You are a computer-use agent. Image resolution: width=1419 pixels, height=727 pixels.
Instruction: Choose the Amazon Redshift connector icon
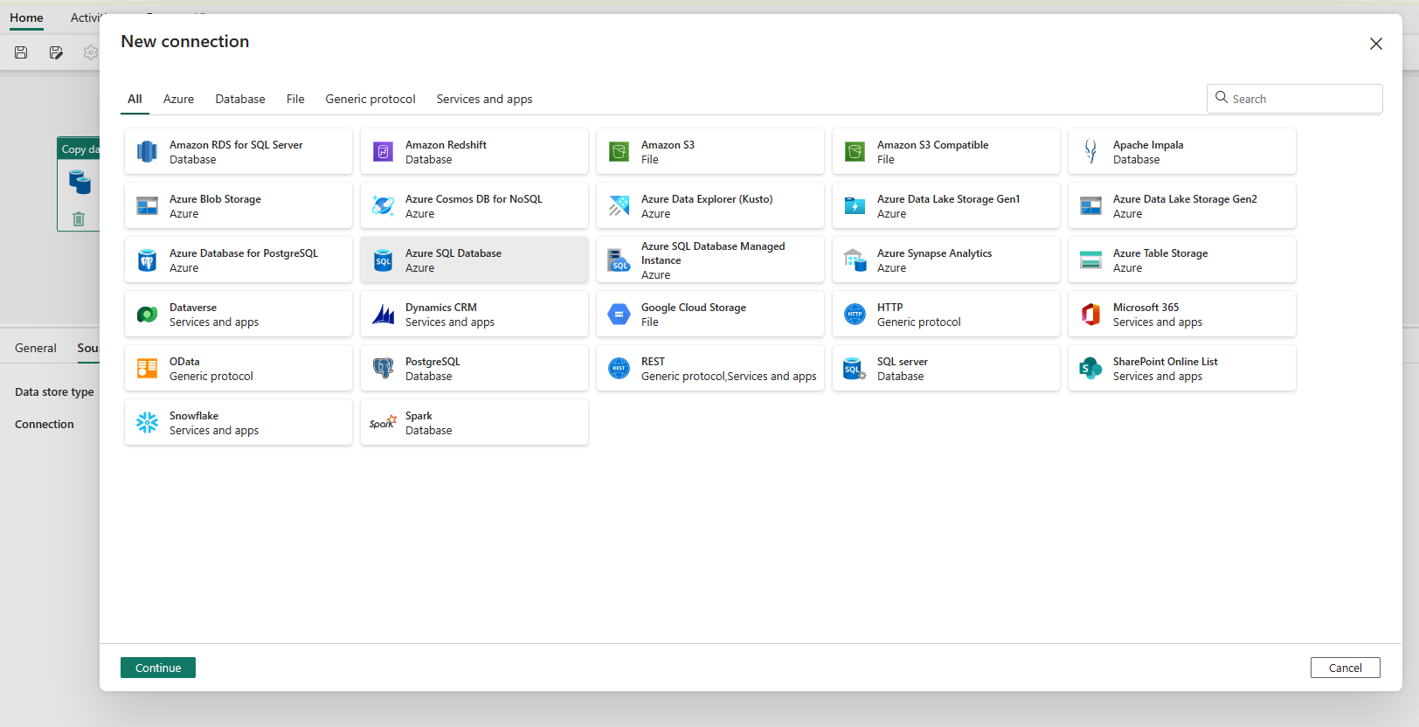tap(383, 152)
